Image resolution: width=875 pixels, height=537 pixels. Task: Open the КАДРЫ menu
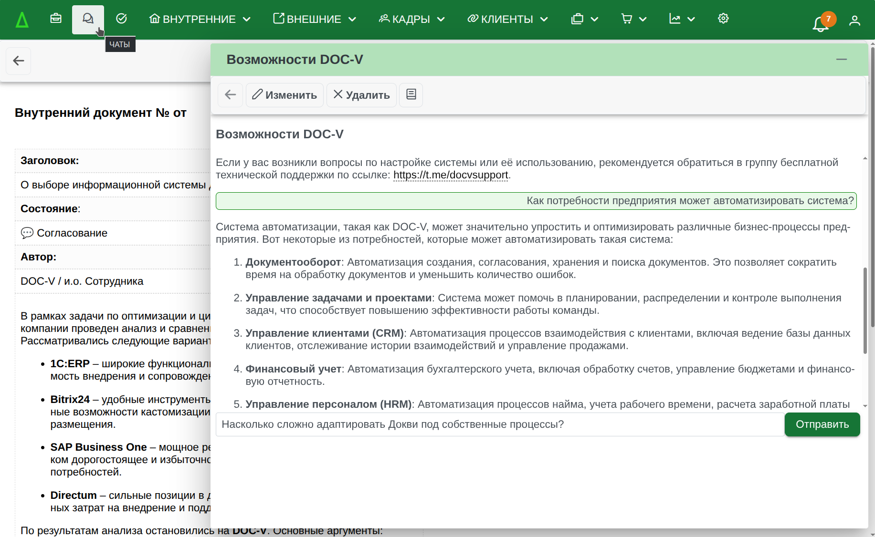(411, 19)
